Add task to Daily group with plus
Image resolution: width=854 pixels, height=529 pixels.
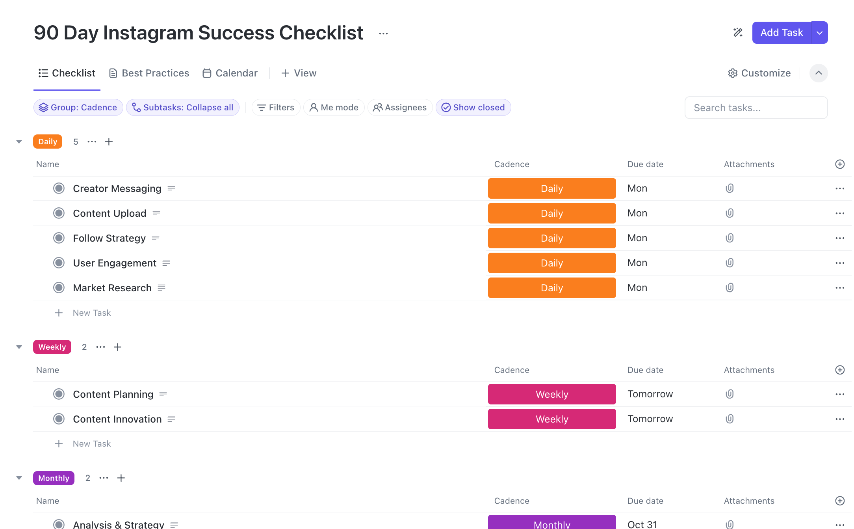pos(109,142)
